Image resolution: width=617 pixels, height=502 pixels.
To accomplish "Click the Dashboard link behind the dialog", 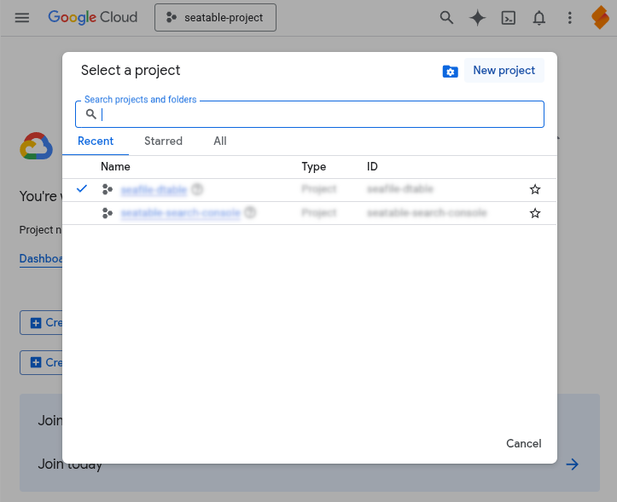I will click(x=40, y=258).
